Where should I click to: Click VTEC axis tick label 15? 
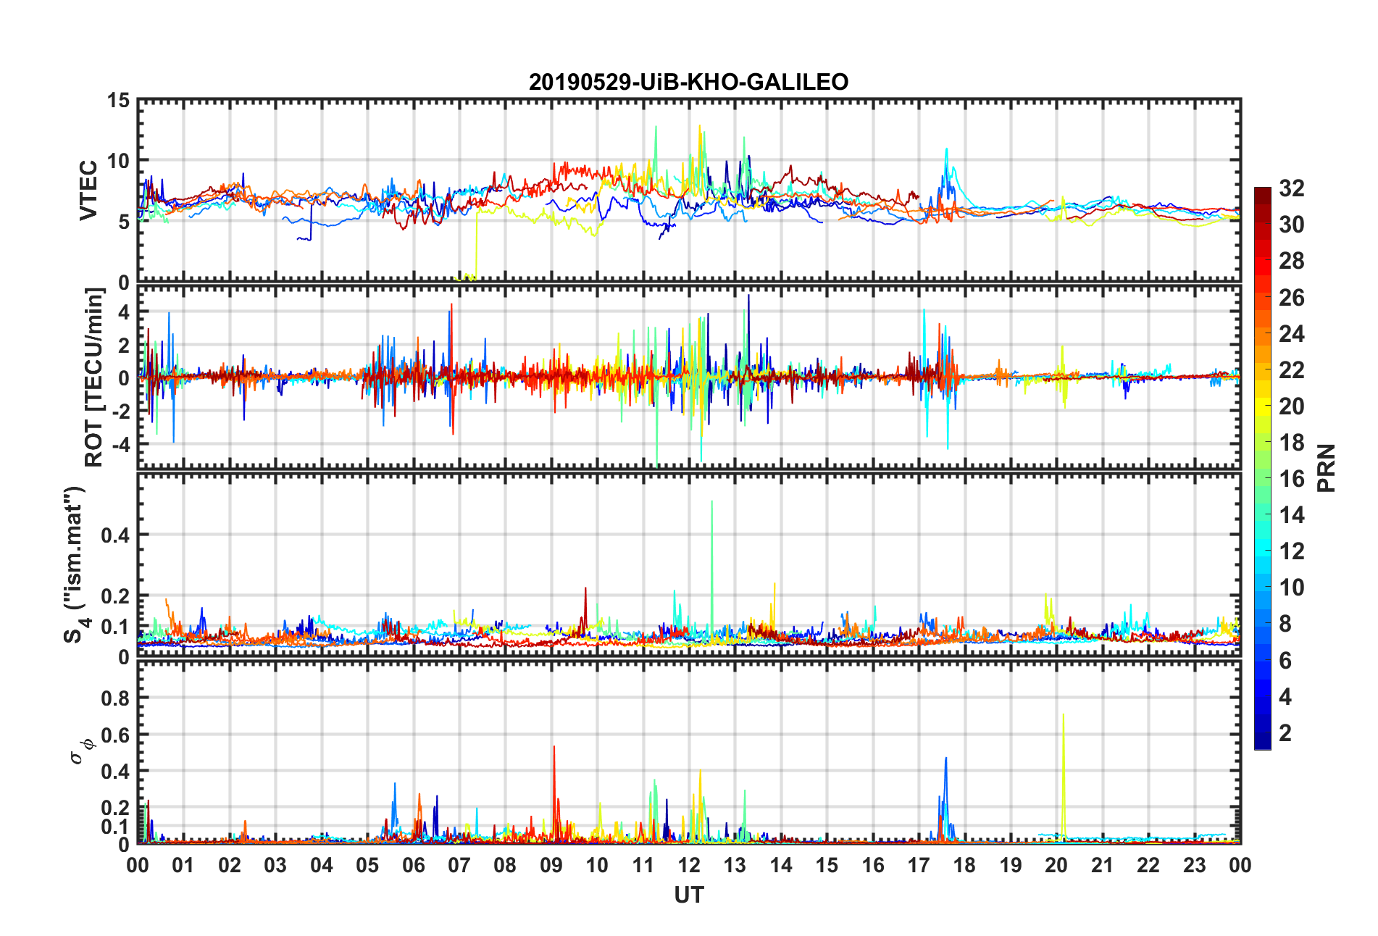point(118,101)
